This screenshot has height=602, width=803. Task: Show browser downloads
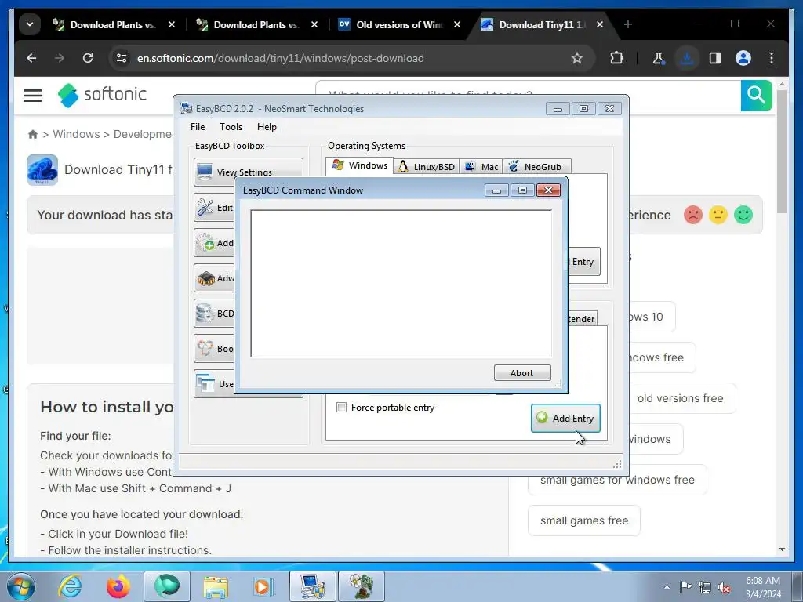point(687,58)
